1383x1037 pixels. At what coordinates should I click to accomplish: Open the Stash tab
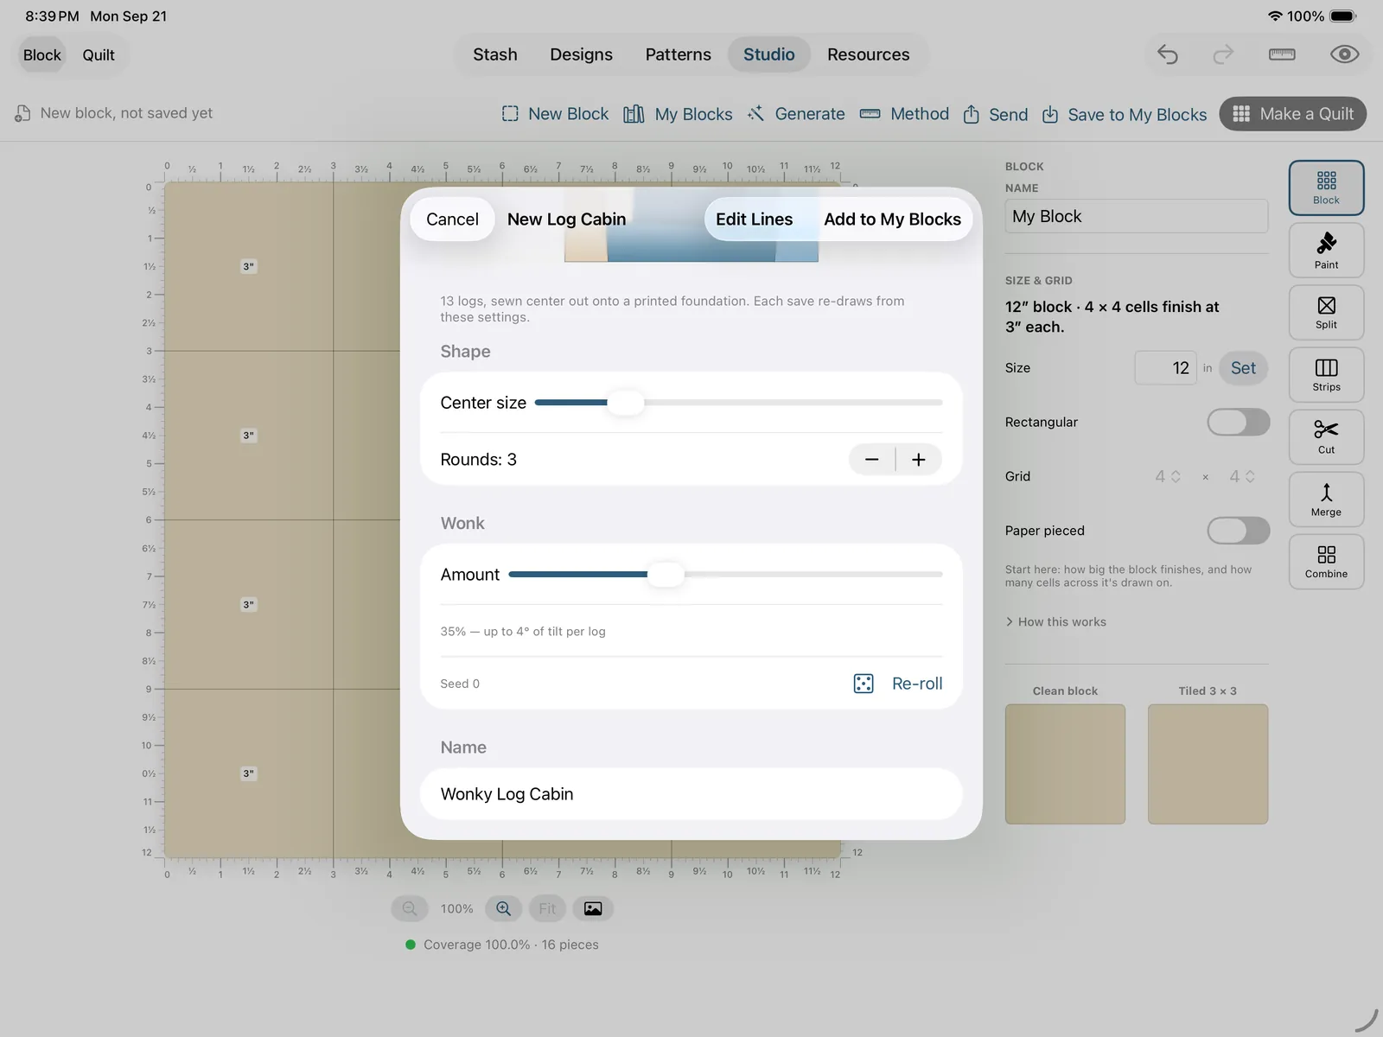pos(495,54)
